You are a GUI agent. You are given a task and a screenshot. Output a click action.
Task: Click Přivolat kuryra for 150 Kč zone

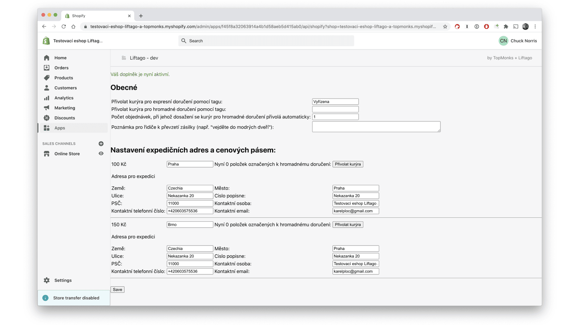pyautogui.click(x=348, y=225)
